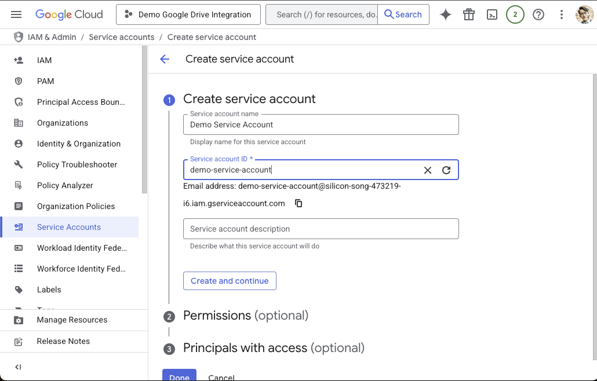Click the Manage Resources folder-gear icon
The image size is (597, 381).
click(x=19, y=320)
